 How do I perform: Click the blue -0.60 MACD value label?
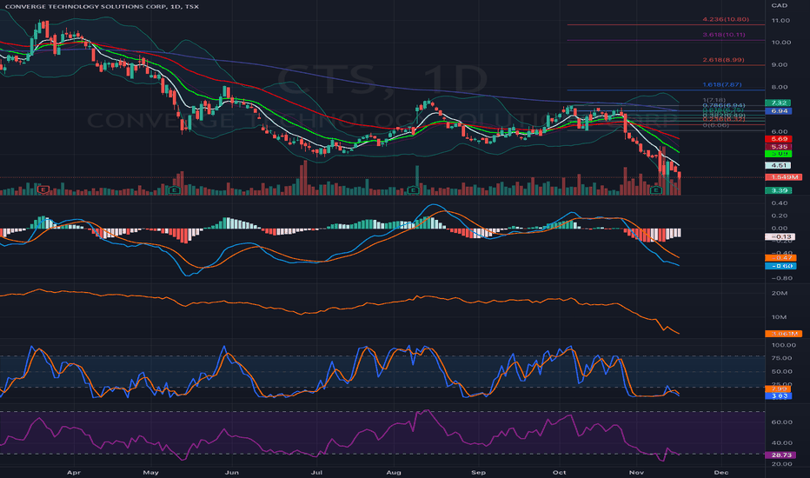pyautogui.click(x=780, y=266)
